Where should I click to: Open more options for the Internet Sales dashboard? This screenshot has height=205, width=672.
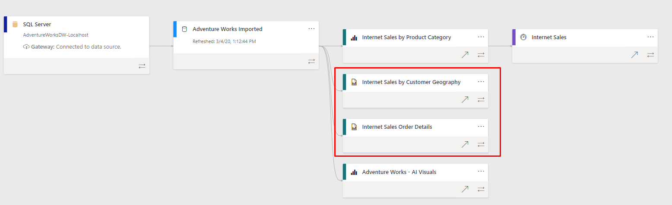650,37
